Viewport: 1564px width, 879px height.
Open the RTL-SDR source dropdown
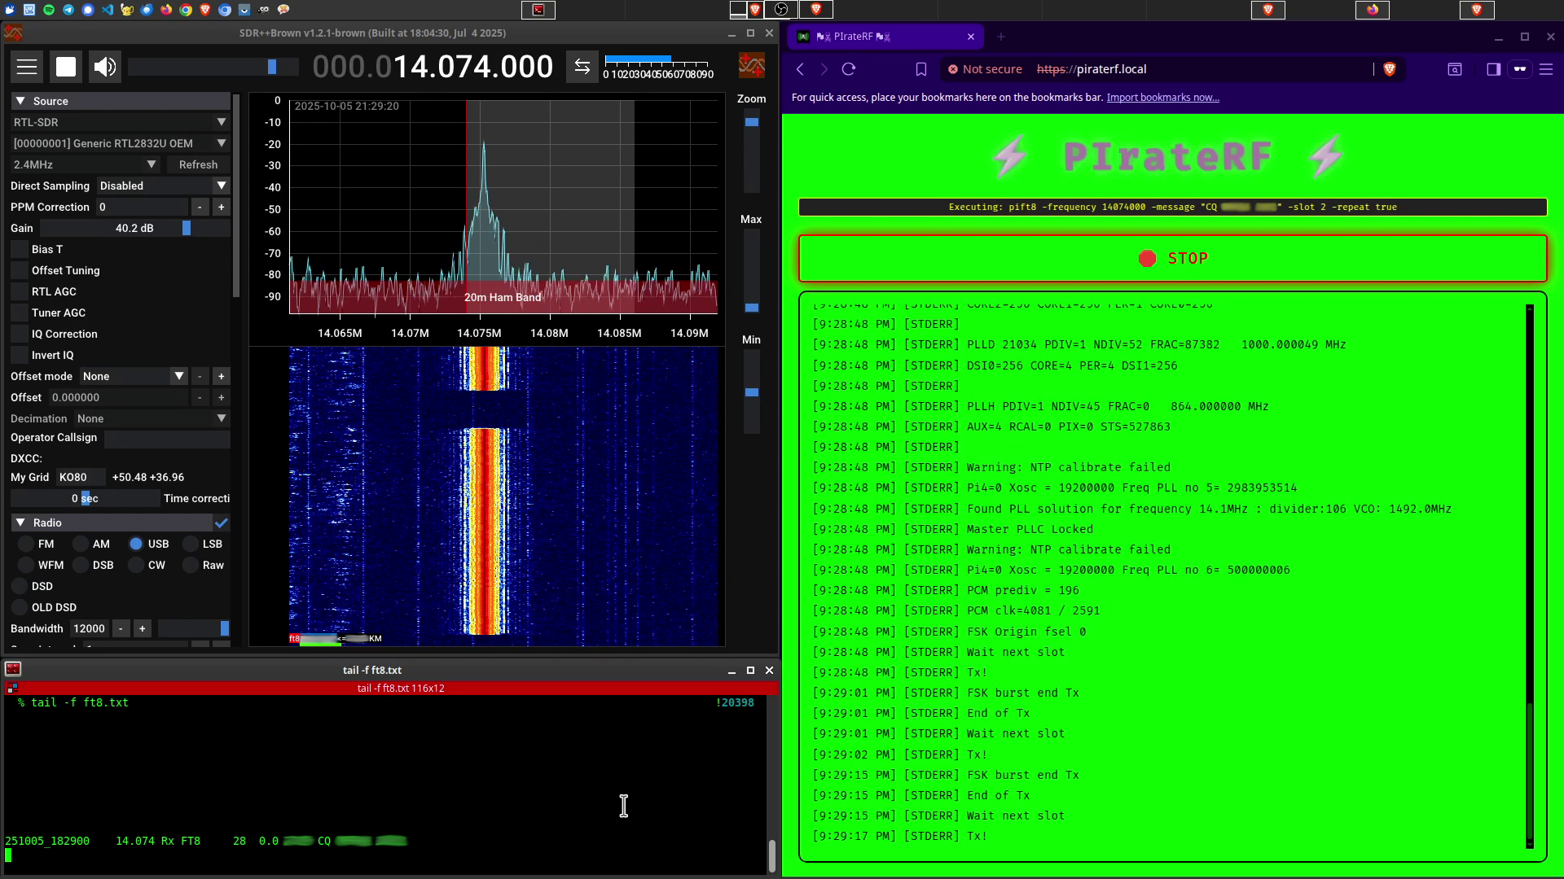[120, 122]
